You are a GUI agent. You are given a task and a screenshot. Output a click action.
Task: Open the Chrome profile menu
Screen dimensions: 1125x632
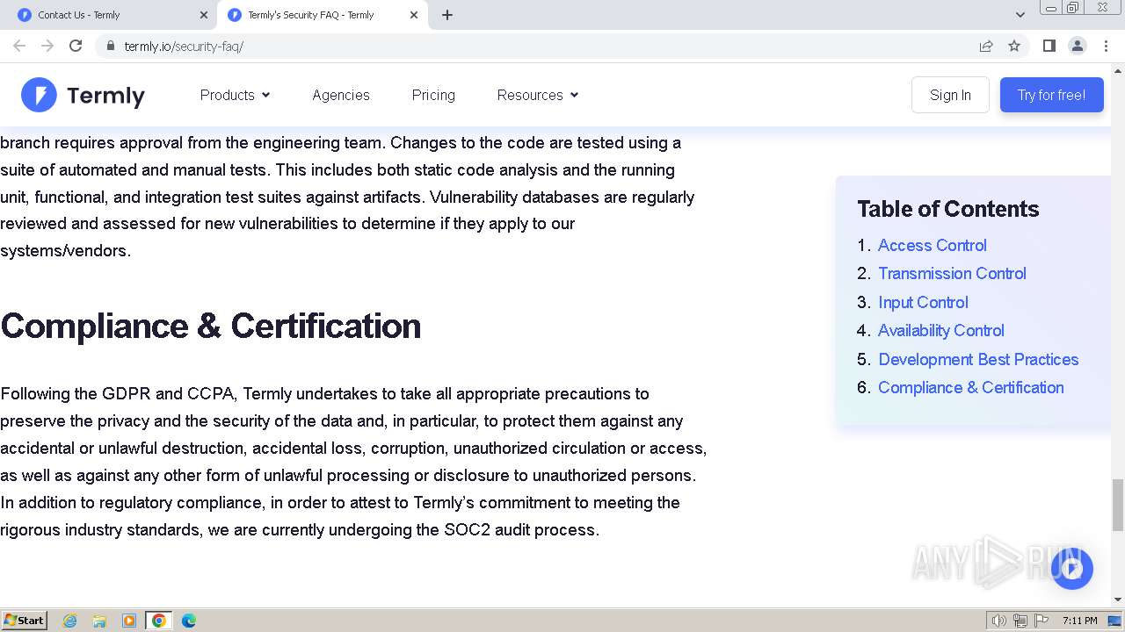point(1077,46)
